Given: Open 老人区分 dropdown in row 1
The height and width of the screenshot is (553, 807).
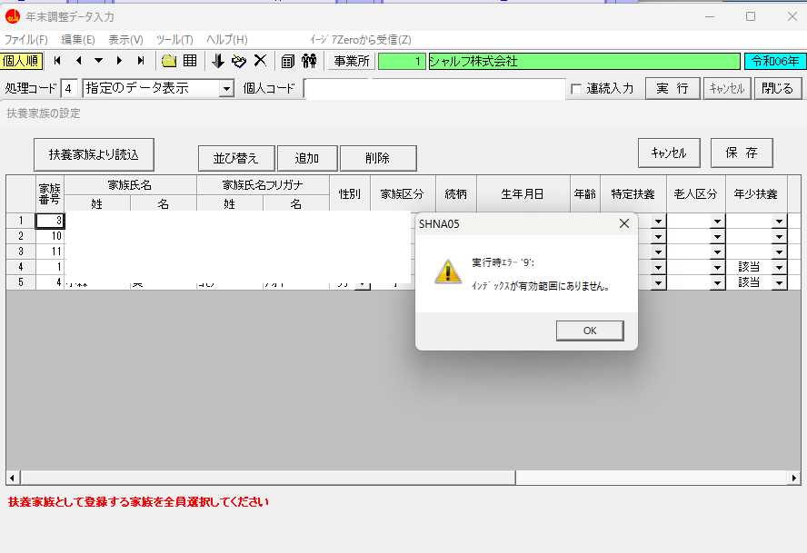Looking at the screenshot, I should (717, 222).
